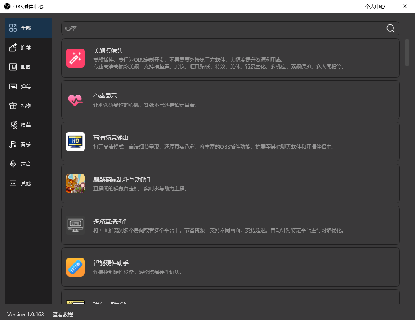Image resolution: width=415 pixels, height=320 pixels.
Task: Click the 心率显示 heart icon
Action: 75,100
